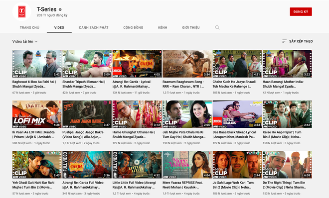The image size is (329, 198).
Task: Open the T-Series channel avatar logo
Action: pyautogui.click(x=22, y=11)
